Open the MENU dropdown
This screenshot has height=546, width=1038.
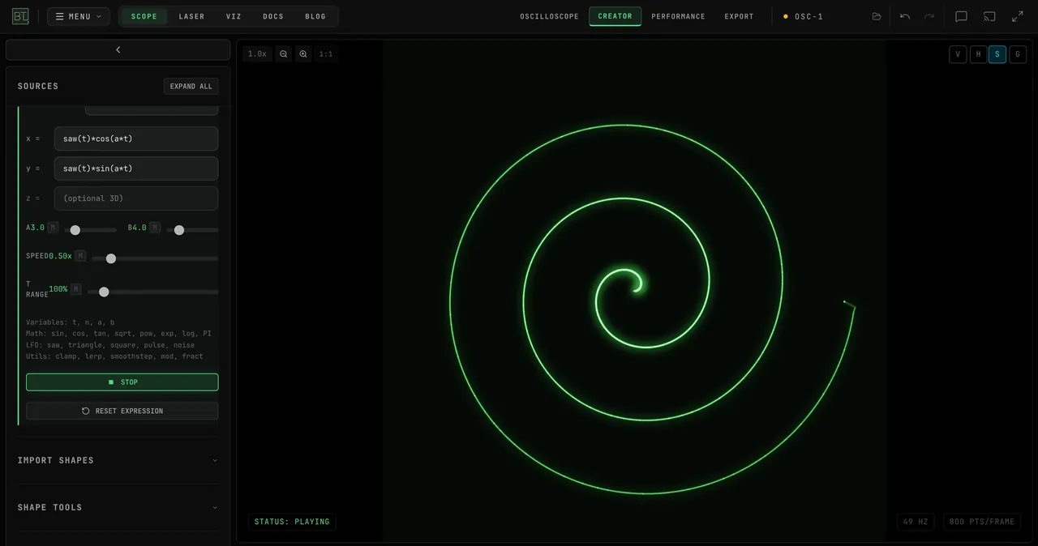pyautogui.click(x=78, y=16)
